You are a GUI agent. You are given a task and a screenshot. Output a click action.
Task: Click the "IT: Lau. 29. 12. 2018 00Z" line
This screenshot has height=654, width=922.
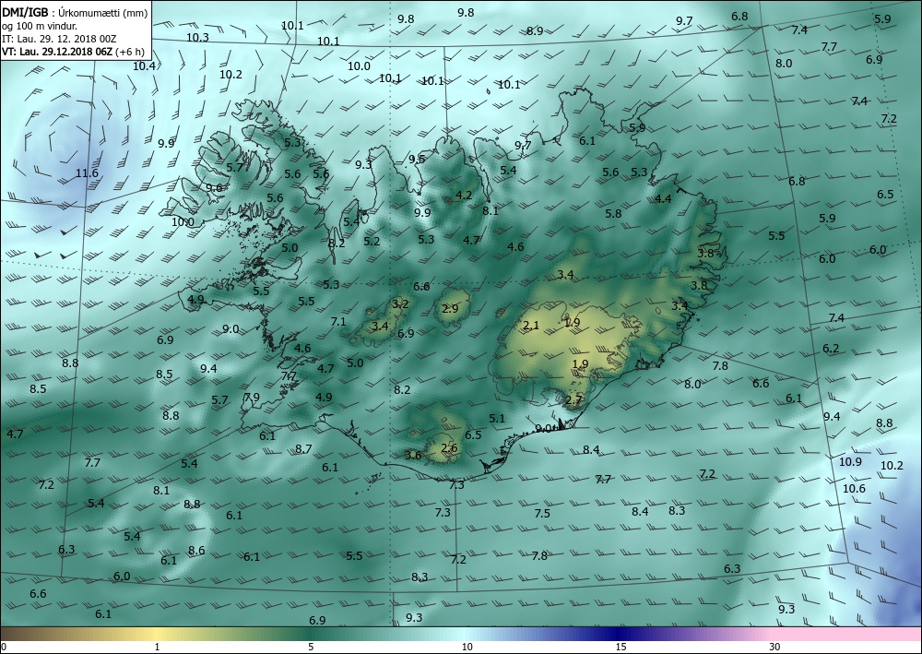pos(59,39)
